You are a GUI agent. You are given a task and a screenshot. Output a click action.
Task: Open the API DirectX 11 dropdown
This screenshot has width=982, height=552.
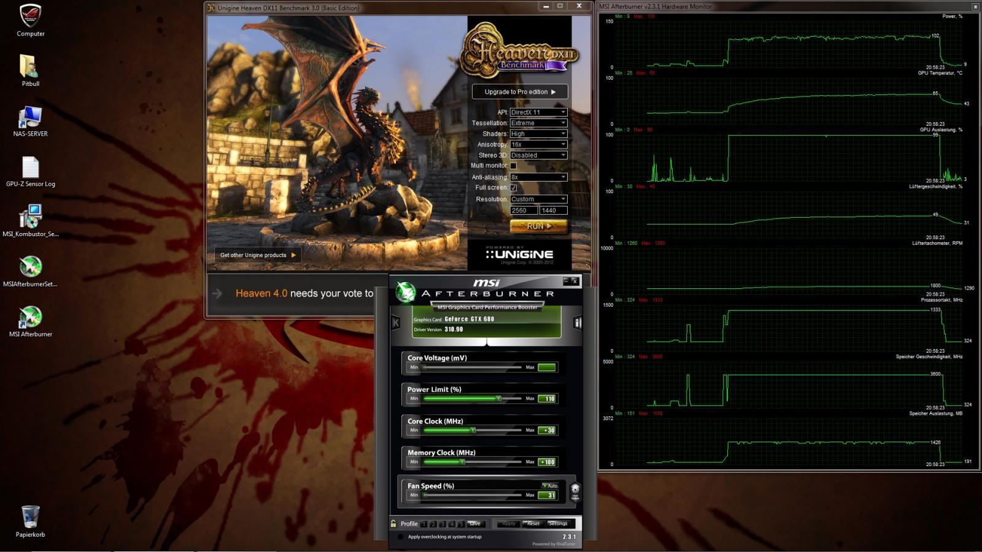(x=538, y=112)
